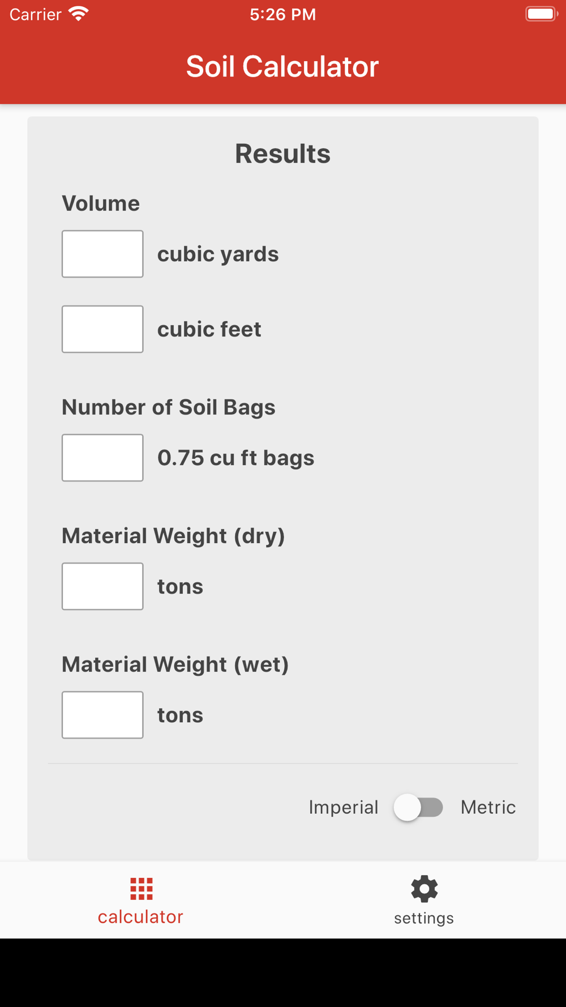Tap the Soil Calculator header title

[x=282, y=66]
